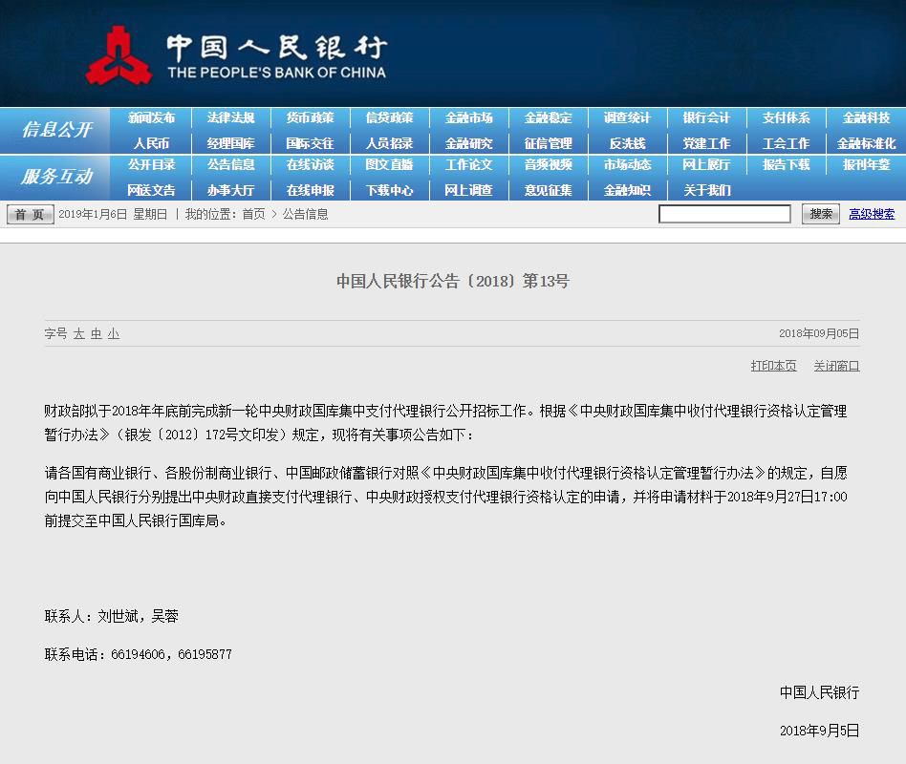The width and height of the screenshot is (906, 764).
Task: Open the 下载中心 page
Action: 389,190
